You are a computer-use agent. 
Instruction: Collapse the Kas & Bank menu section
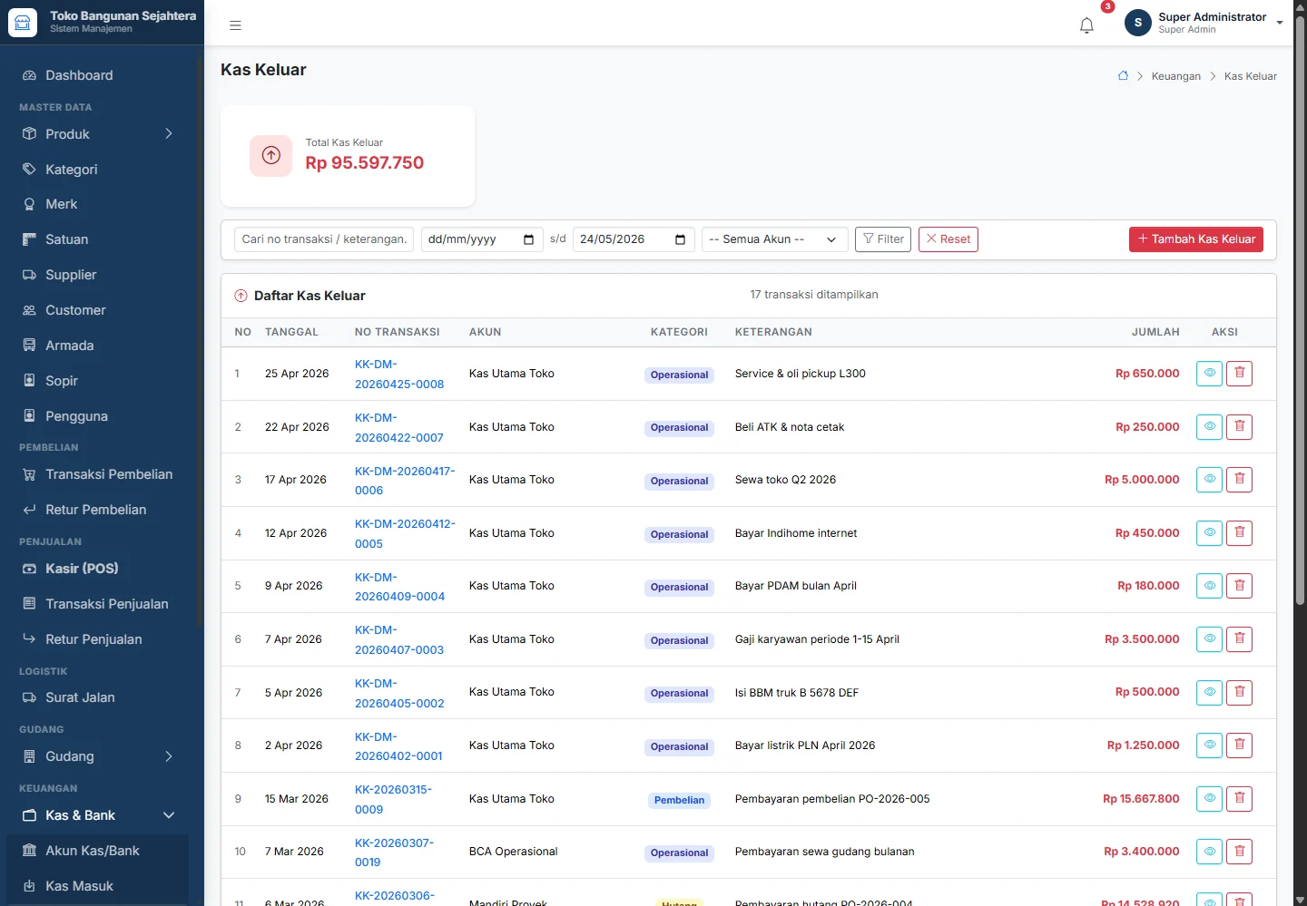pyautogui.click(x=169, y=815)
